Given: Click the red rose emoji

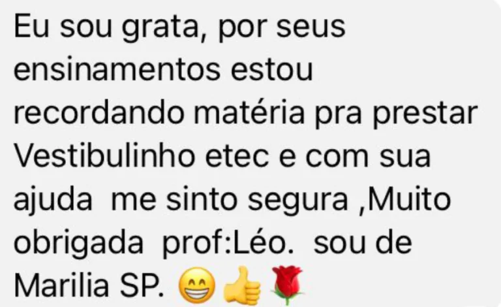Looking at the screenshot, I should click(x=287, y=284).
